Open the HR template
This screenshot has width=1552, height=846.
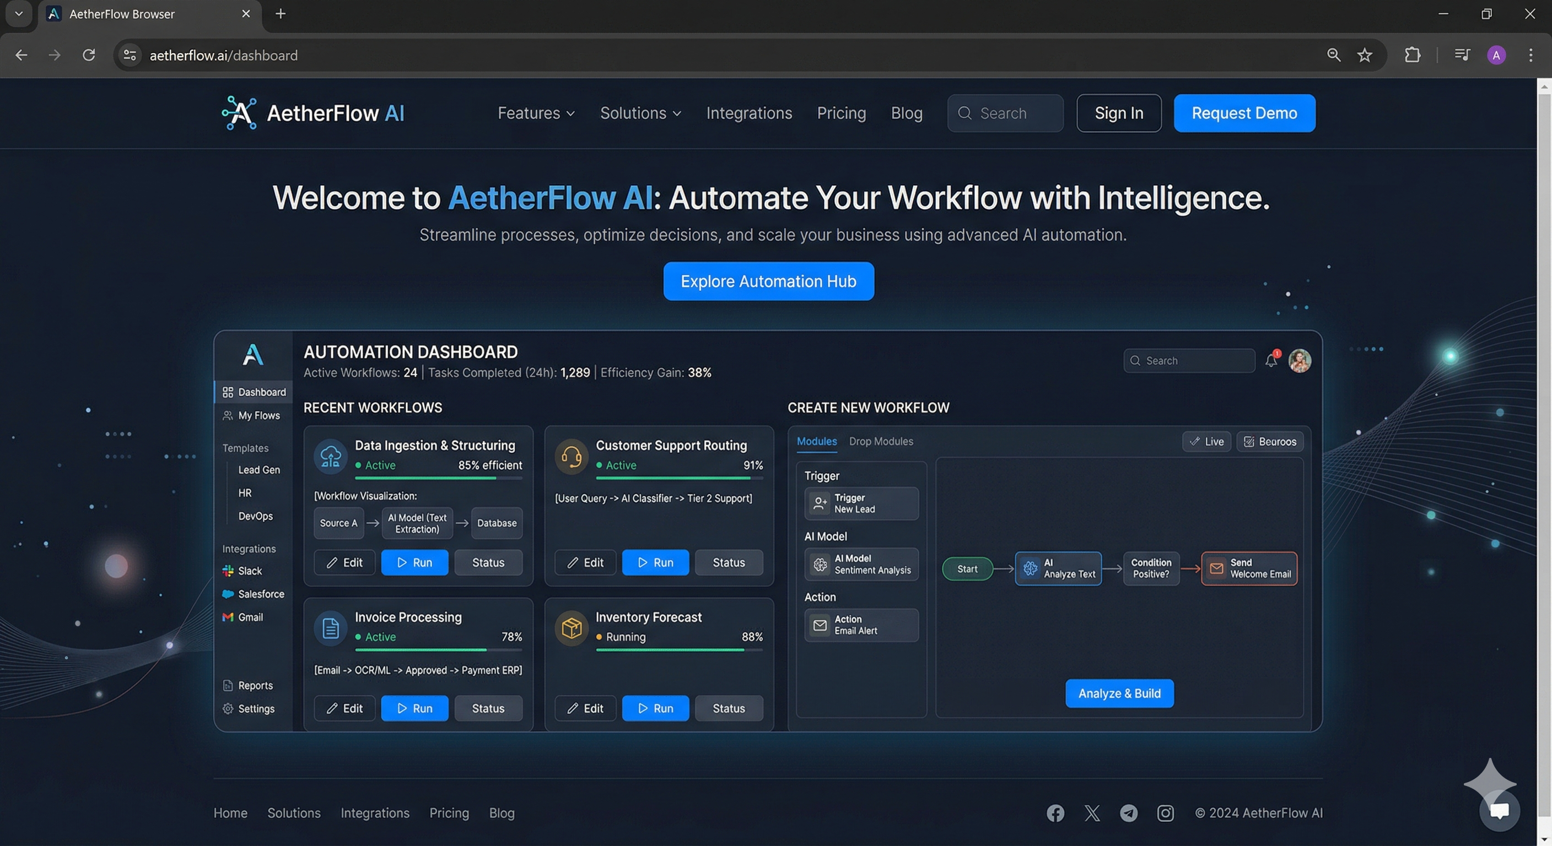pos(245,492)
